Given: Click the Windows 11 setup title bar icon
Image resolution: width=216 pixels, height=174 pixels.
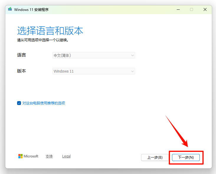Looking at the screenshot, I should tap(10, 9).
